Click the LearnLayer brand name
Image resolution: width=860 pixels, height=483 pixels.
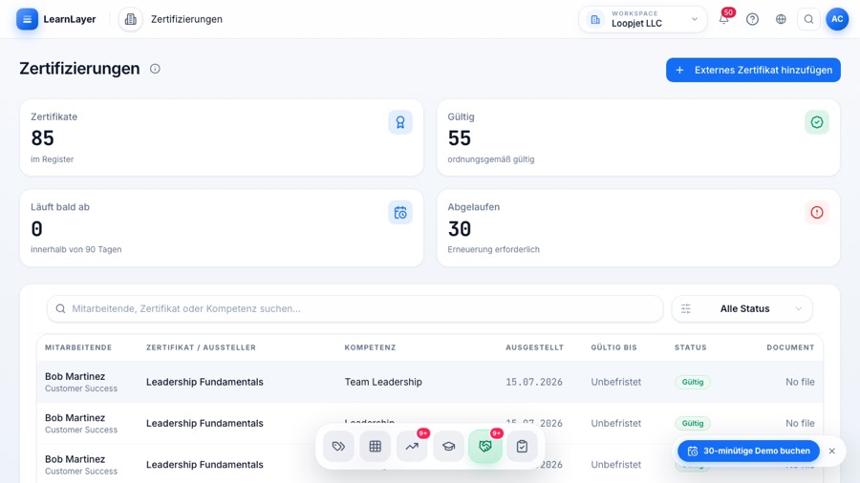tap(70, 19)
